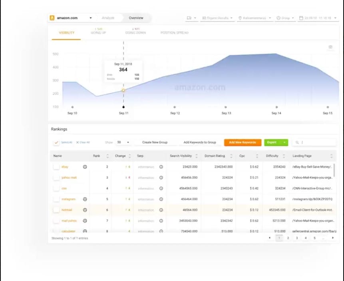
Task: Click the group icon beside hotmail
Action: 85,210
